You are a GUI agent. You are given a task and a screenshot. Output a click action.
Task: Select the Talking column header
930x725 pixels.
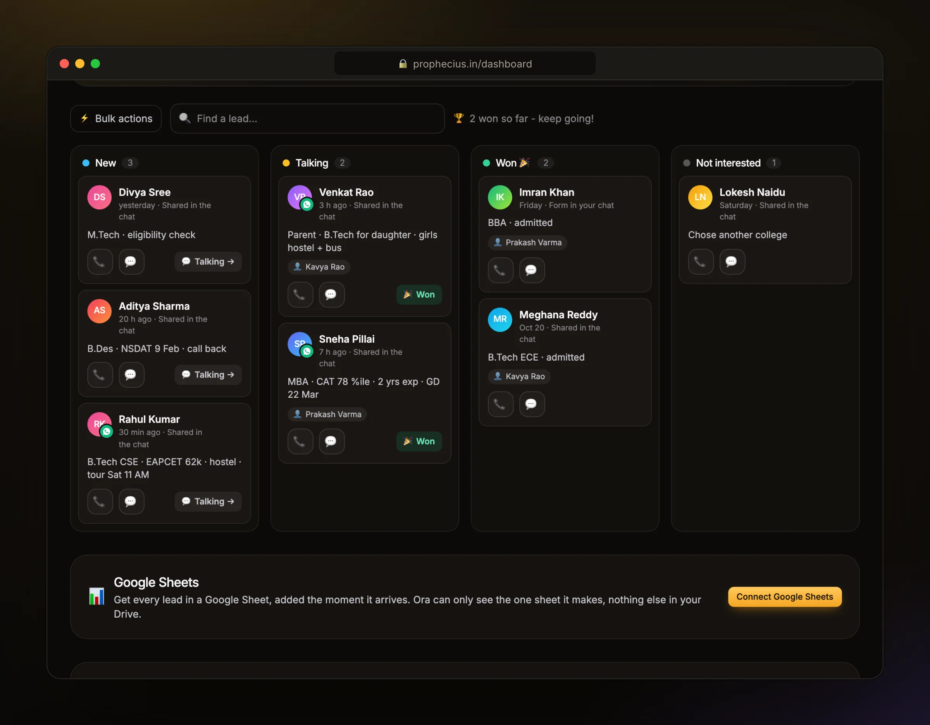tap(312, 163)
